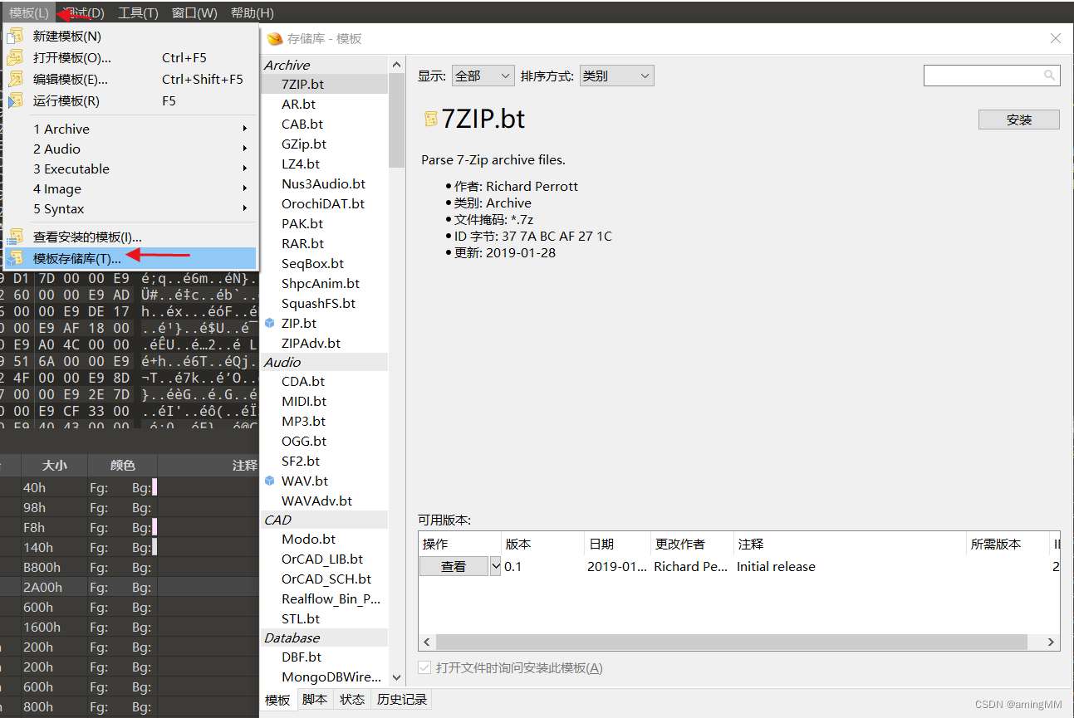
Task: Open the 排序方式 类别 dropdown
Action: coord(617,76)
